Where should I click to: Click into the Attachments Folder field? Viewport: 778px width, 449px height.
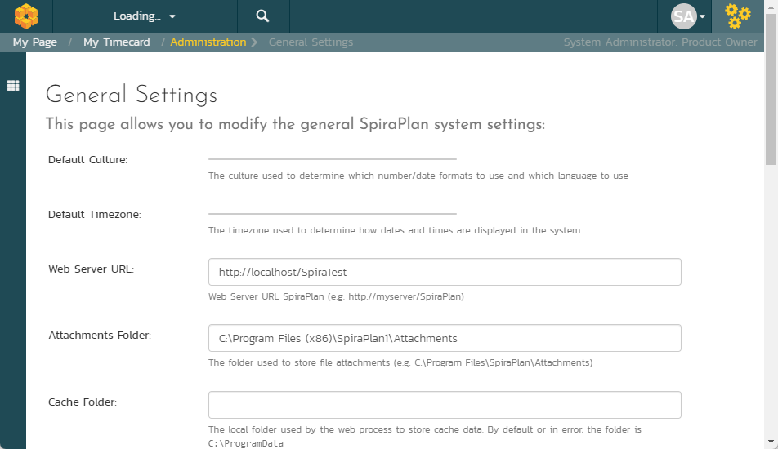445,338
